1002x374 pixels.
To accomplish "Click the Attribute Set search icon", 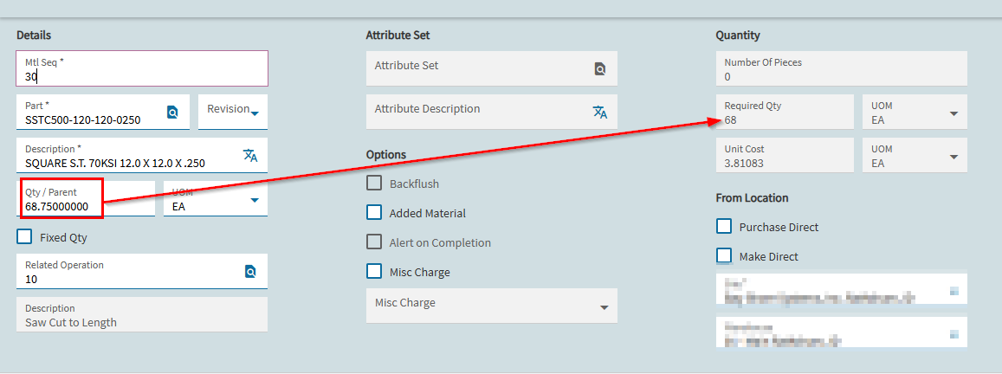I will (600, 68).
